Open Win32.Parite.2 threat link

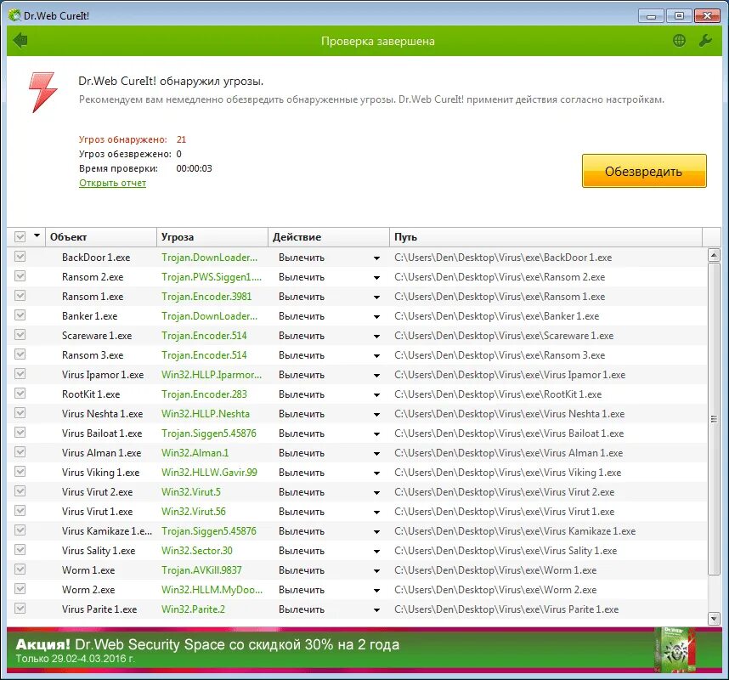pyautogui.click(x=193, y=609)
